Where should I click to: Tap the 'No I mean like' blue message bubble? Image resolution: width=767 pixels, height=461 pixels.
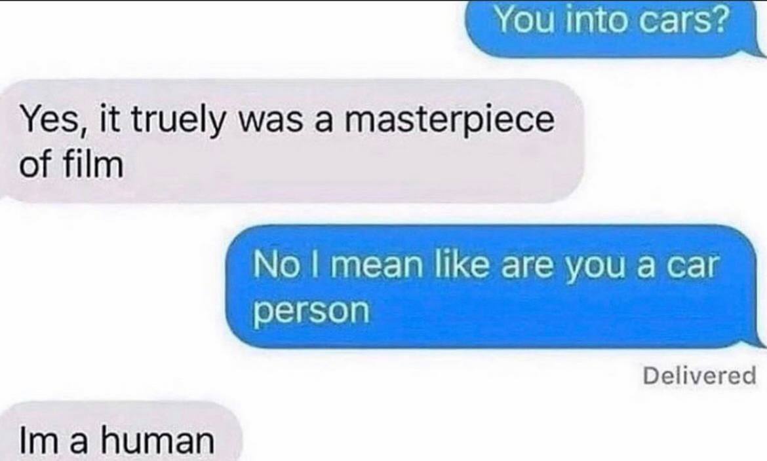495,286
